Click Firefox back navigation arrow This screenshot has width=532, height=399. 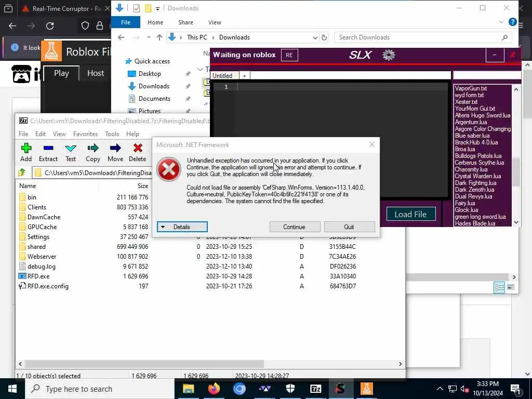pos(12,26)
